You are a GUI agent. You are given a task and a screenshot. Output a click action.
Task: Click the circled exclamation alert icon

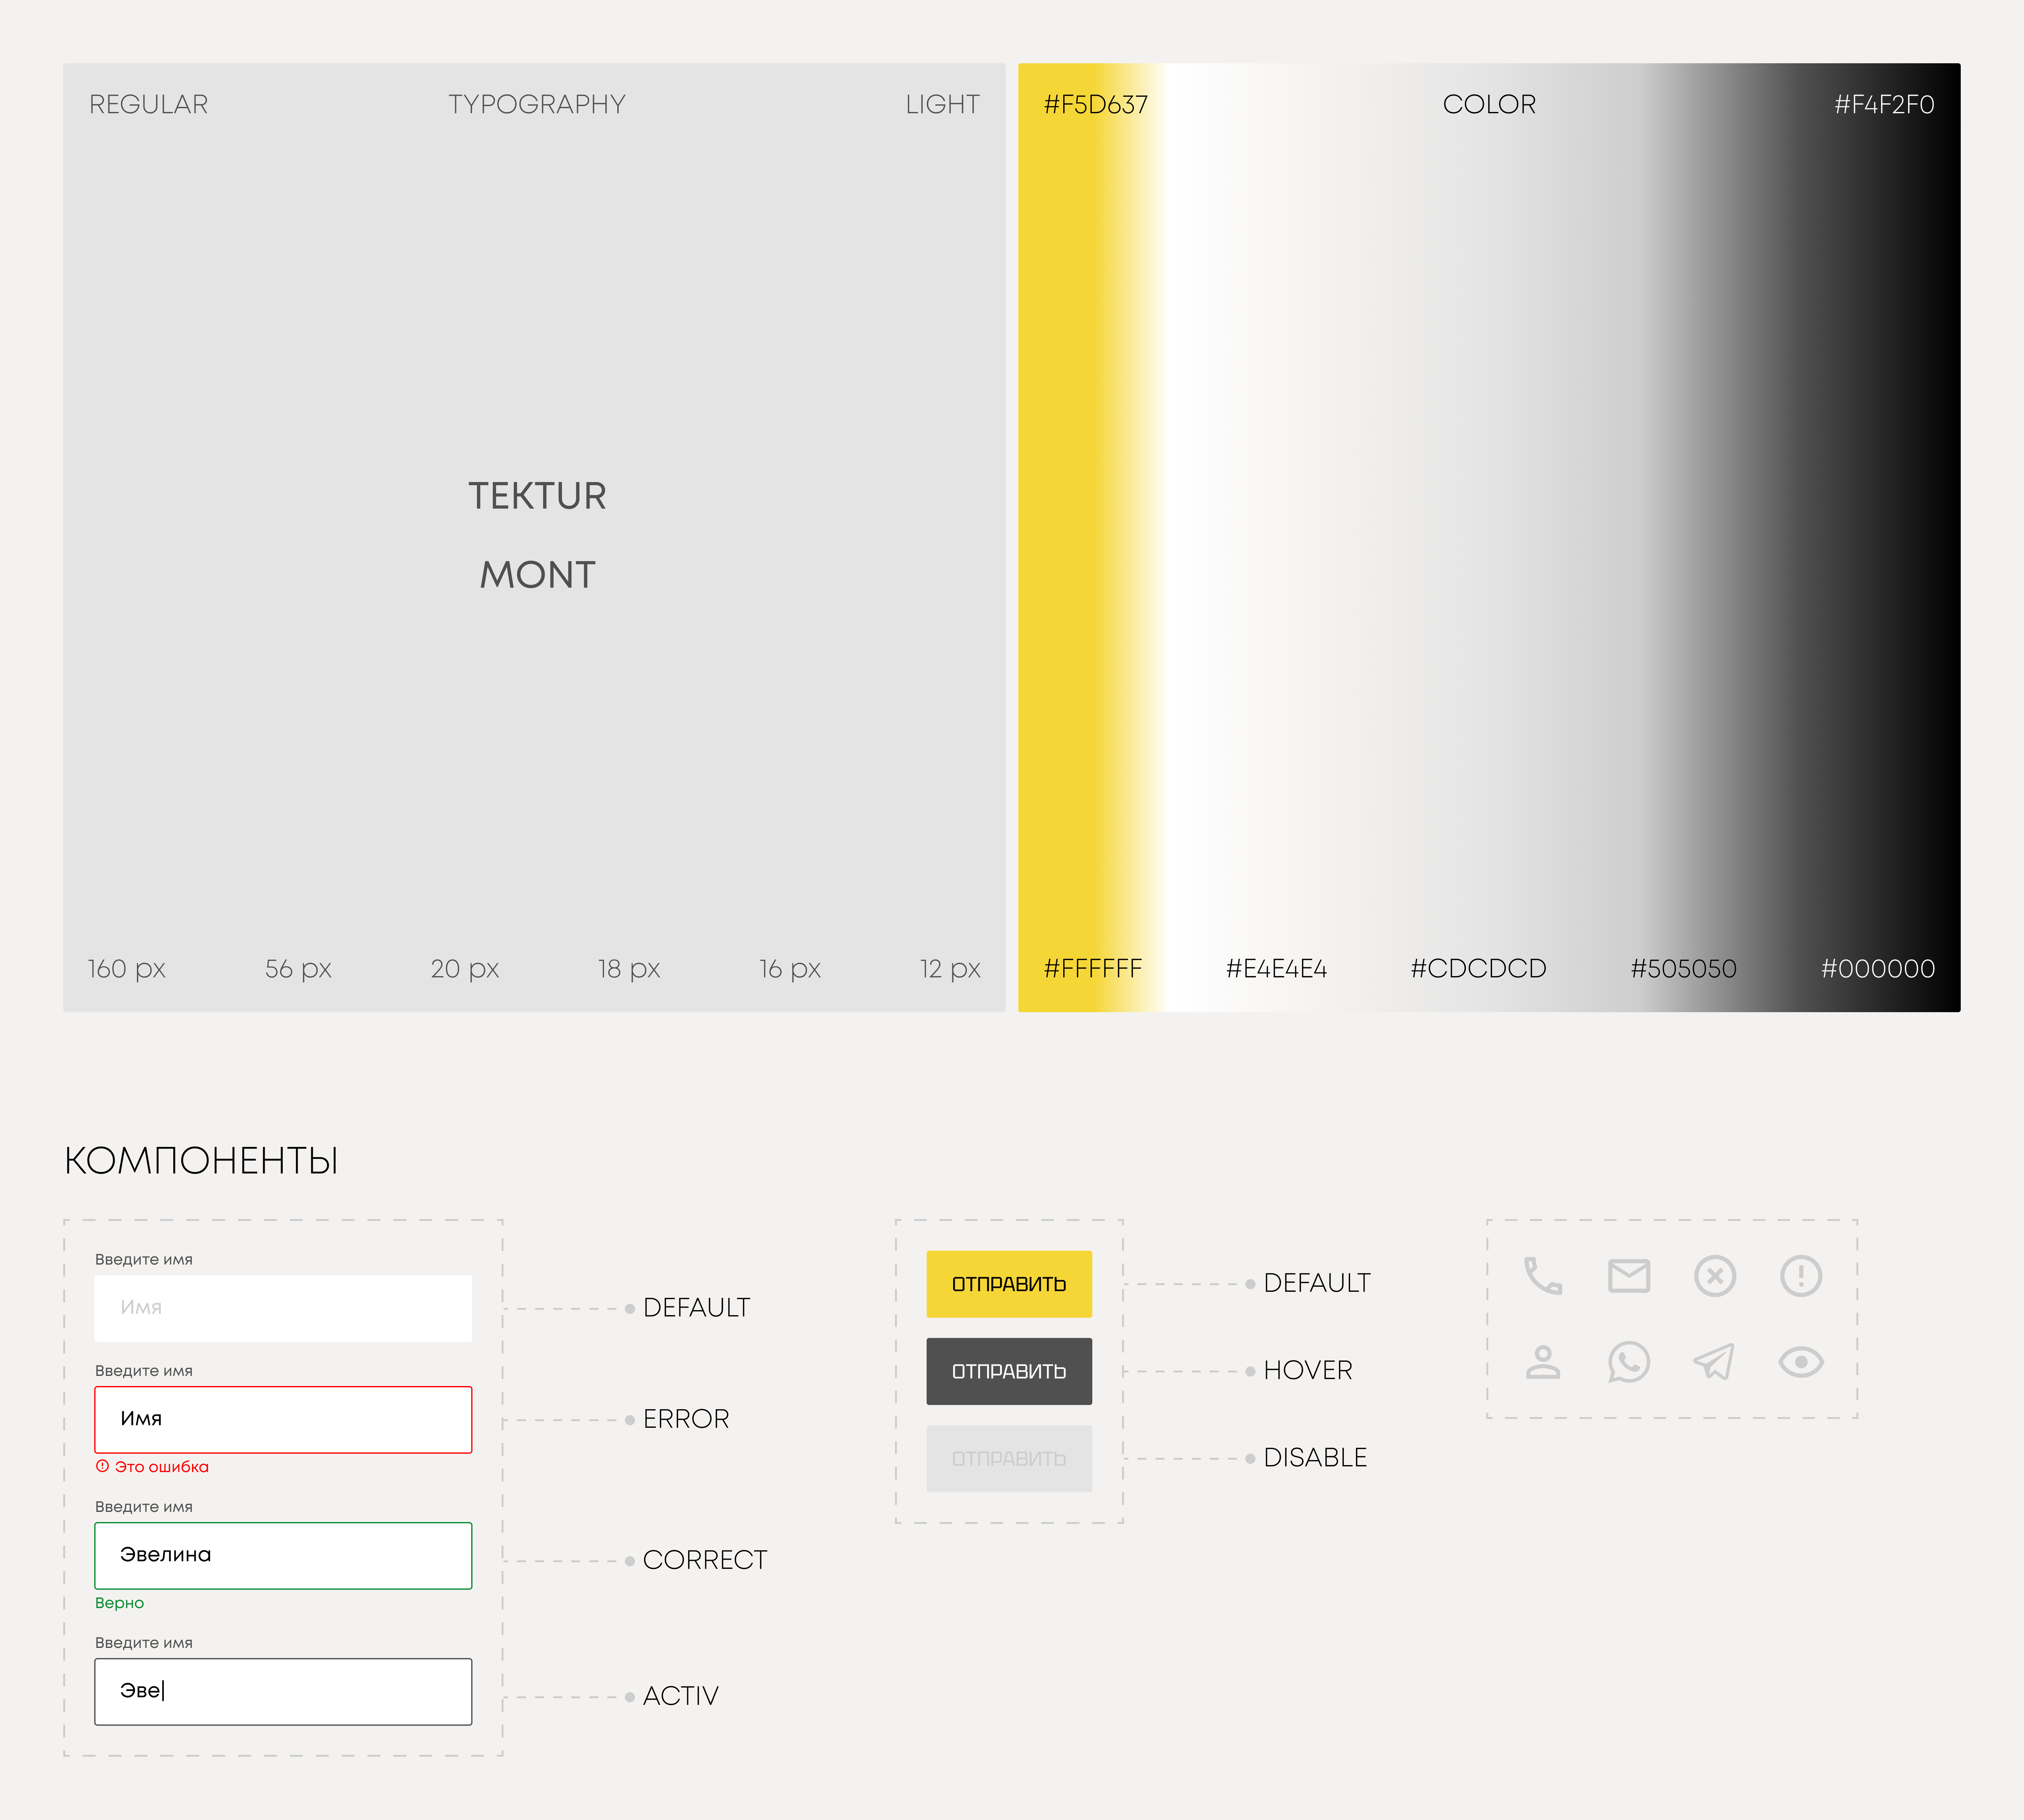(1801, 1276)
